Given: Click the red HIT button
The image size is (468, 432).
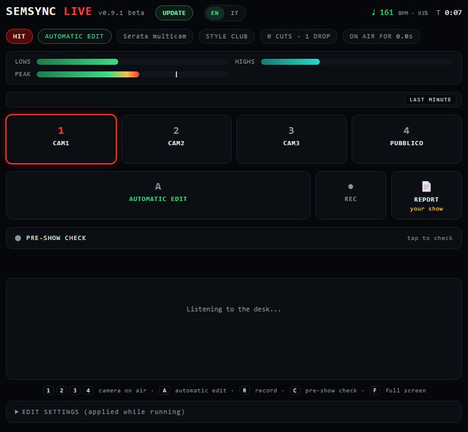Looking at the screenshot, I should coord(19,37).
